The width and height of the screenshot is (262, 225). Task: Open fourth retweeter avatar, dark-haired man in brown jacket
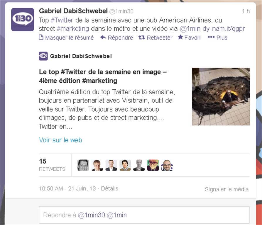tap(125, 165)
